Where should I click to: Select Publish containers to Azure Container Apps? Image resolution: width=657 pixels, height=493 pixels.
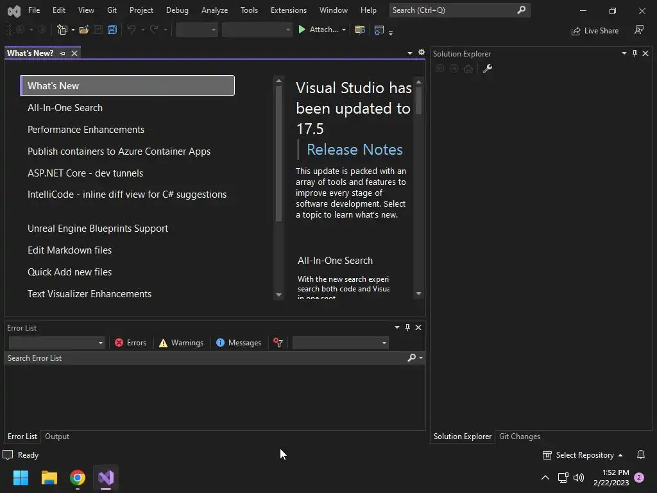pos(119,151)
